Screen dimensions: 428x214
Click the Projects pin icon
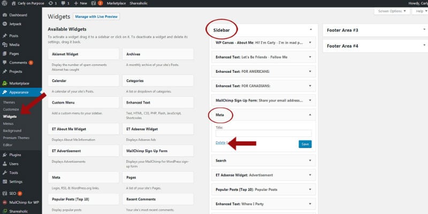tap(5, 72)
